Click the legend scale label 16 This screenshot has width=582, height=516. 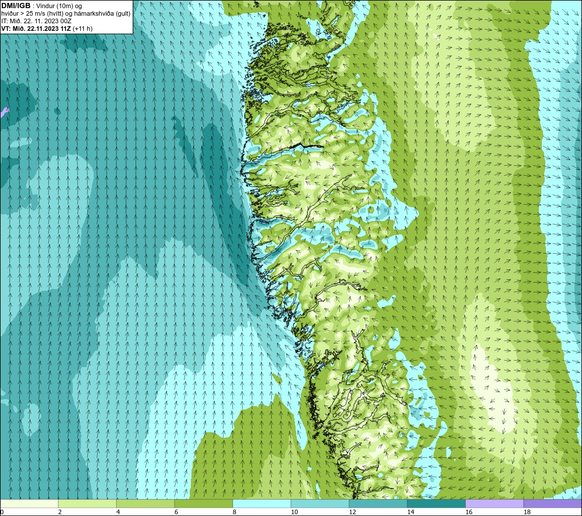[469, 513]
